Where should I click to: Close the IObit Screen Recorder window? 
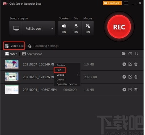coord(140,3)
